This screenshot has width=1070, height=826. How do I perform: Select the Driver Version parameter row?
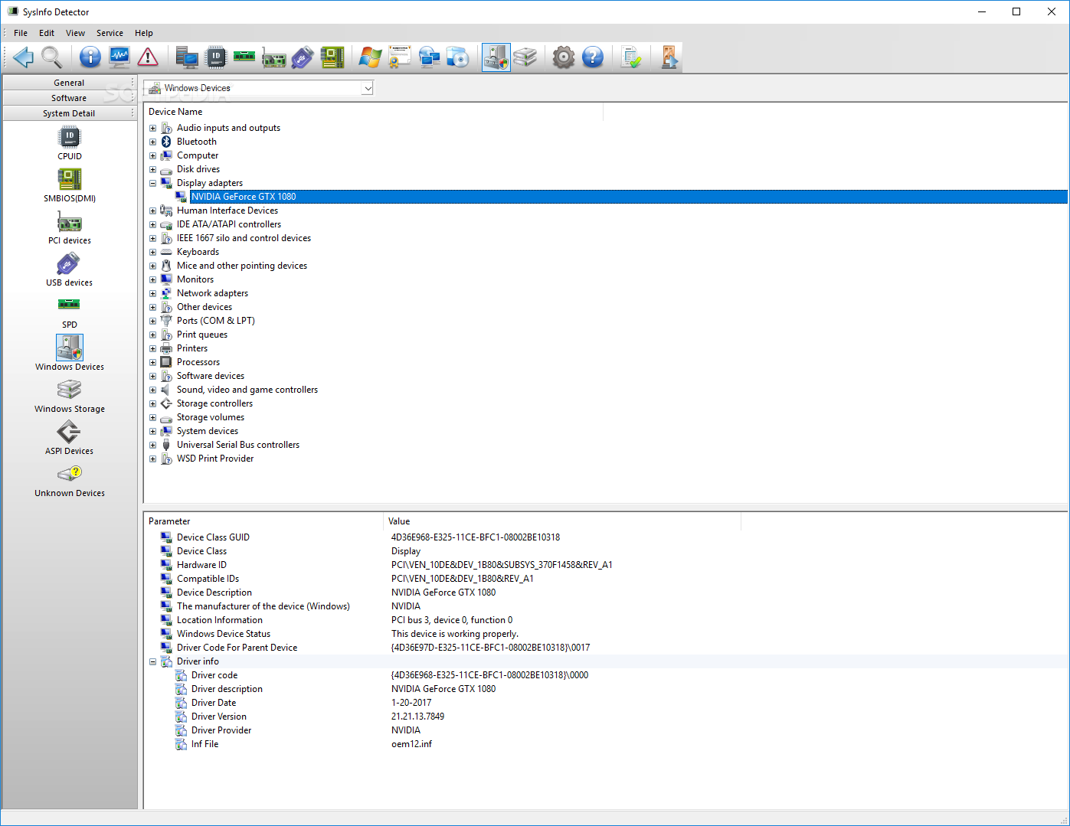[x=219, y=717]
